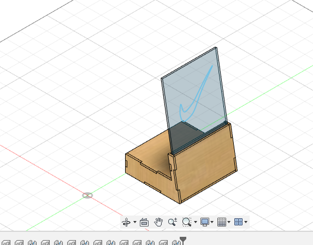Expand the Display Settings dropdown arrow

point(212,222)
